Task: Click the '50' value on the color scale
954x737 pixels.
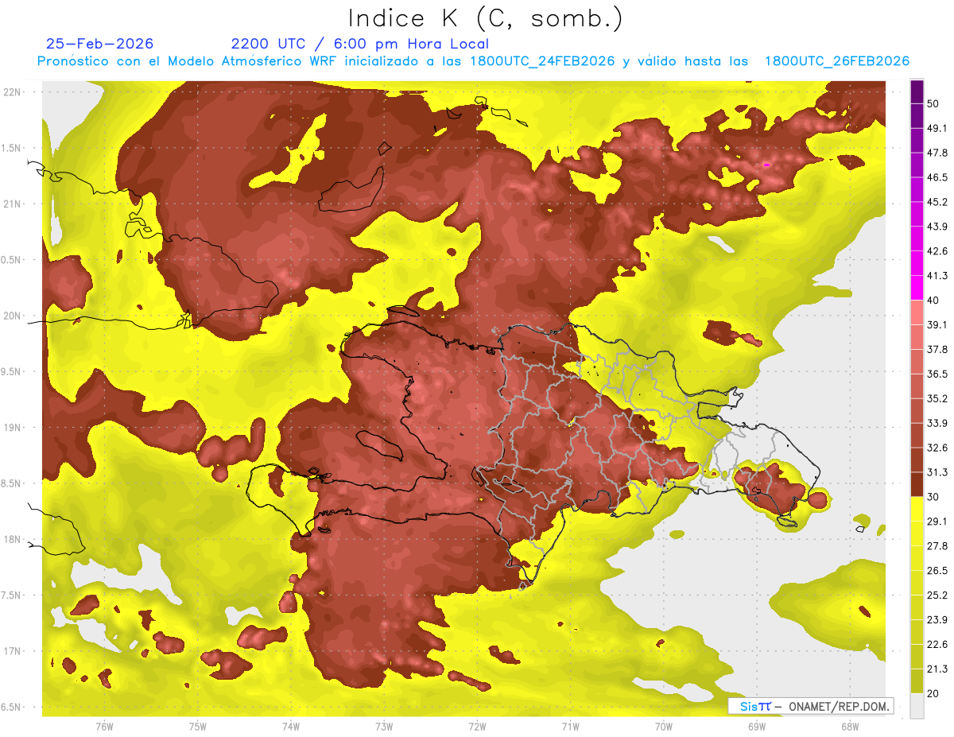Action: click(x=934, y=103)
